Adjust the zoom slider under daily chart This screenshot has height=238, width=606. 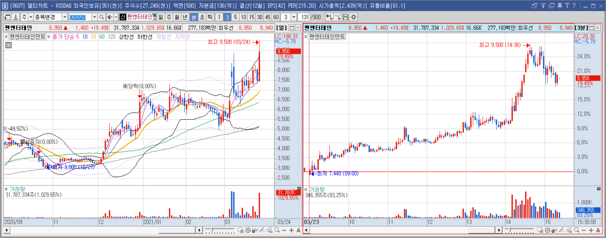(212, 230)
